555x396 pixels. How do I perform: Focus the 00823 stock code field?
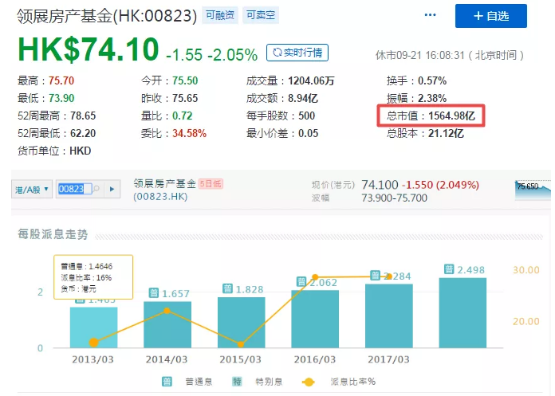click(75, 189)
